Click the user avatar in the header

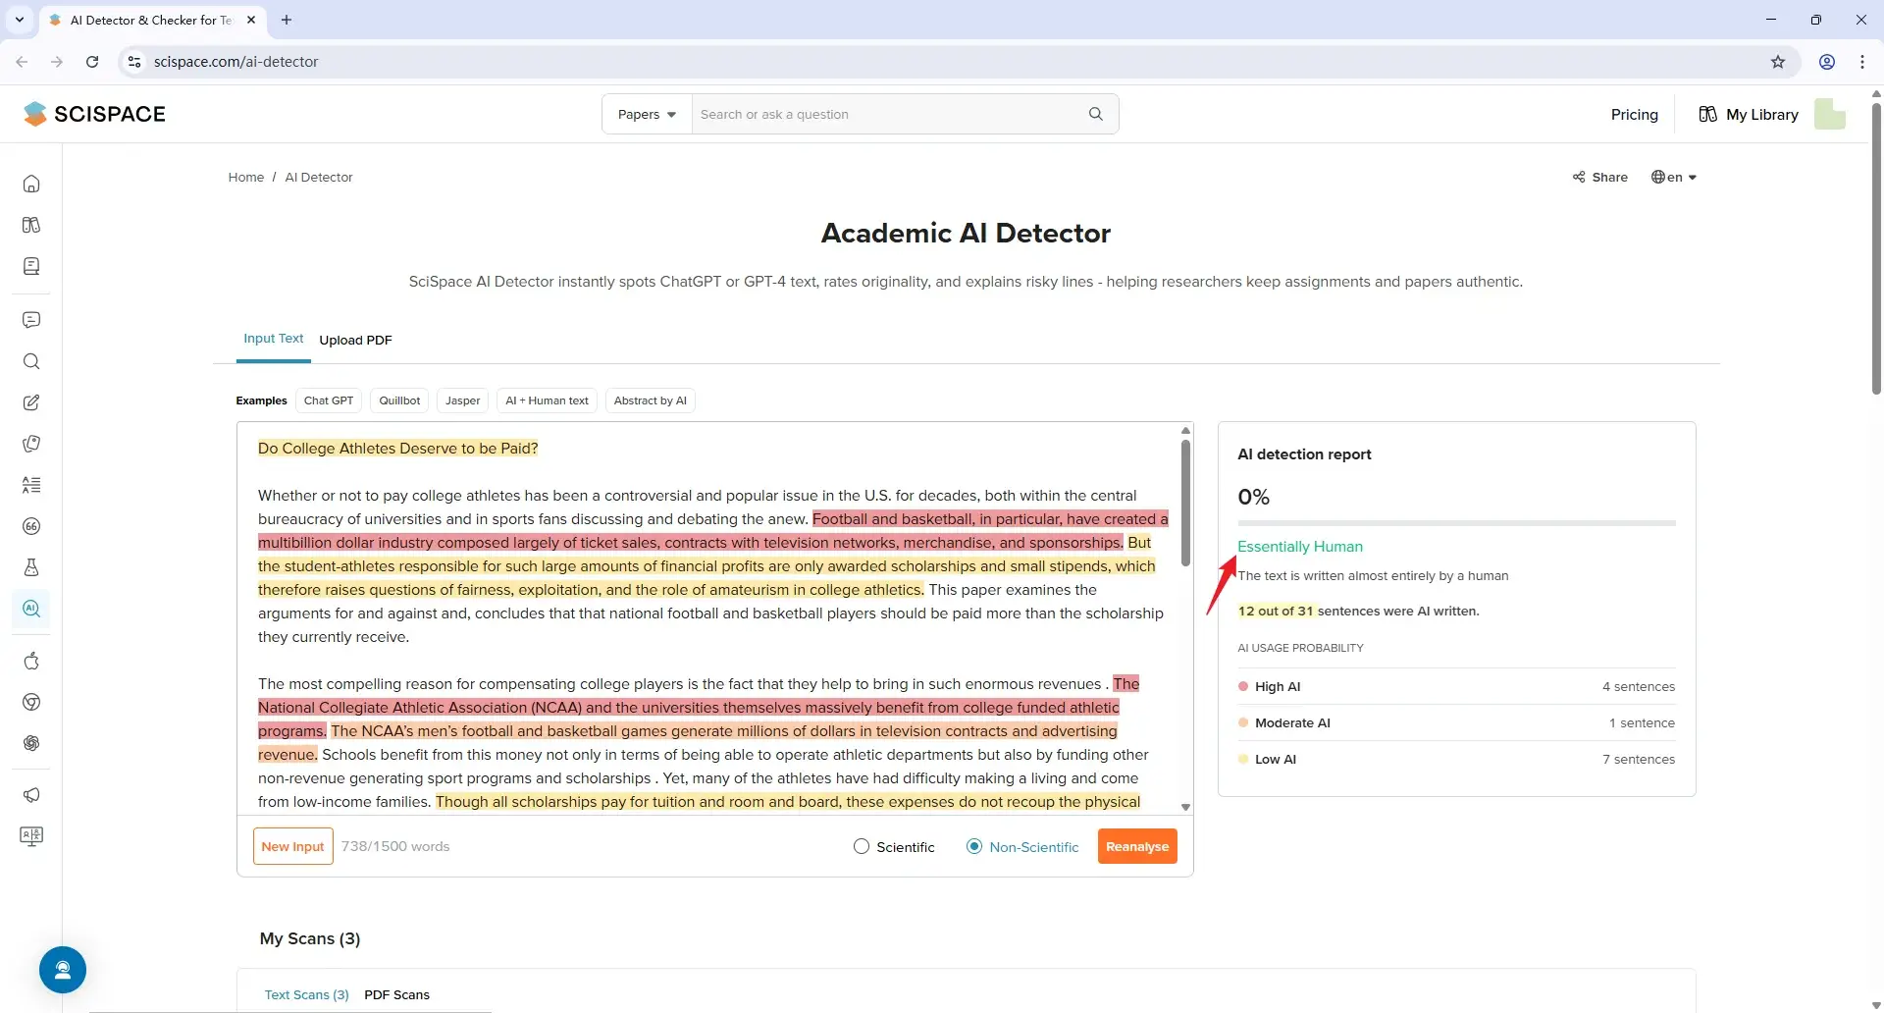[1830, 114]
